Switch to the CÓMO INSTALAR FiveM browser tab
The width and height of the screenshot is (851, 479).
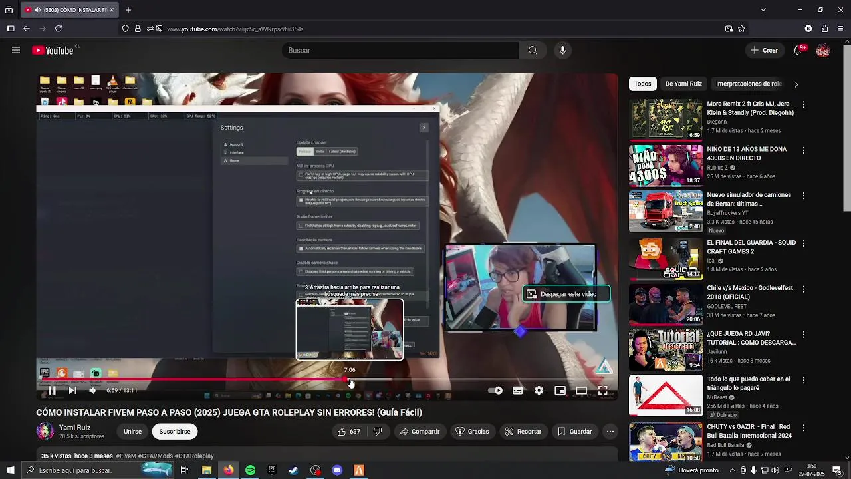coord(70,10)
